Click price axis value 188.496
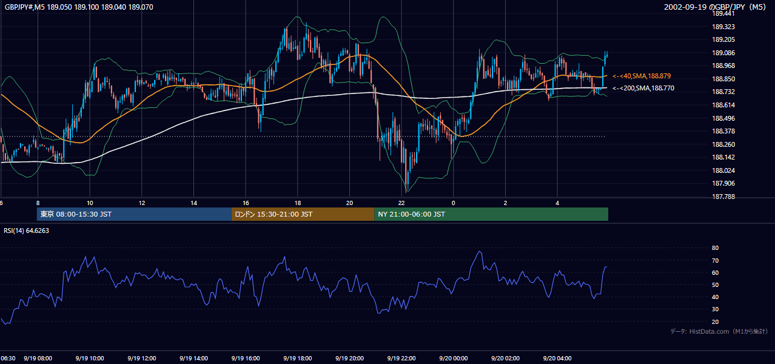 click(x=723, y=118)
